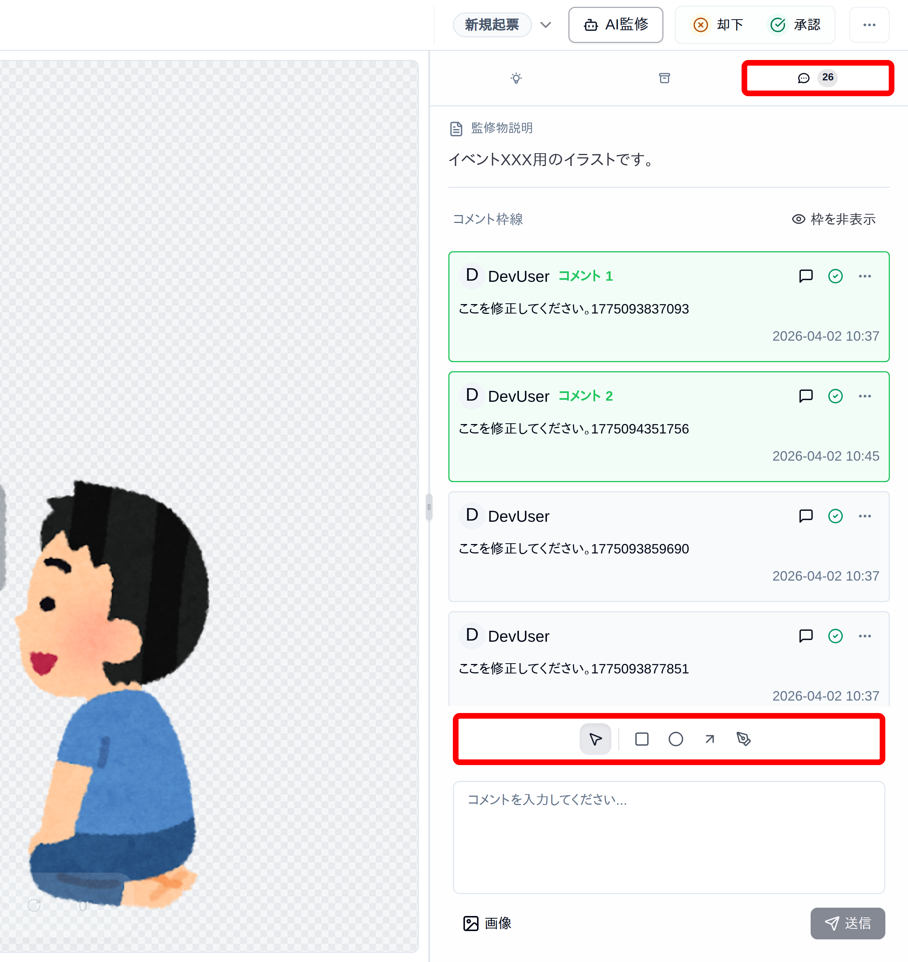Select the pen drawing tool
This screenshot has width=908, height=962.
tap(743, 739)
